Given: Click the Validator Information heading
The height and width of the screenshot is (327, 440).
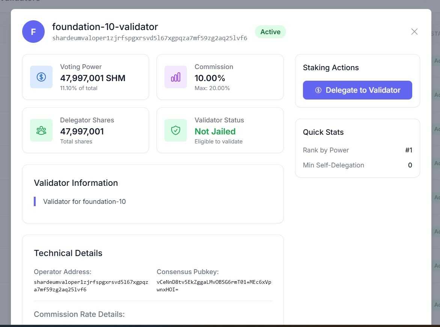Looking at the screenshot, I should [x=75, y=183].
